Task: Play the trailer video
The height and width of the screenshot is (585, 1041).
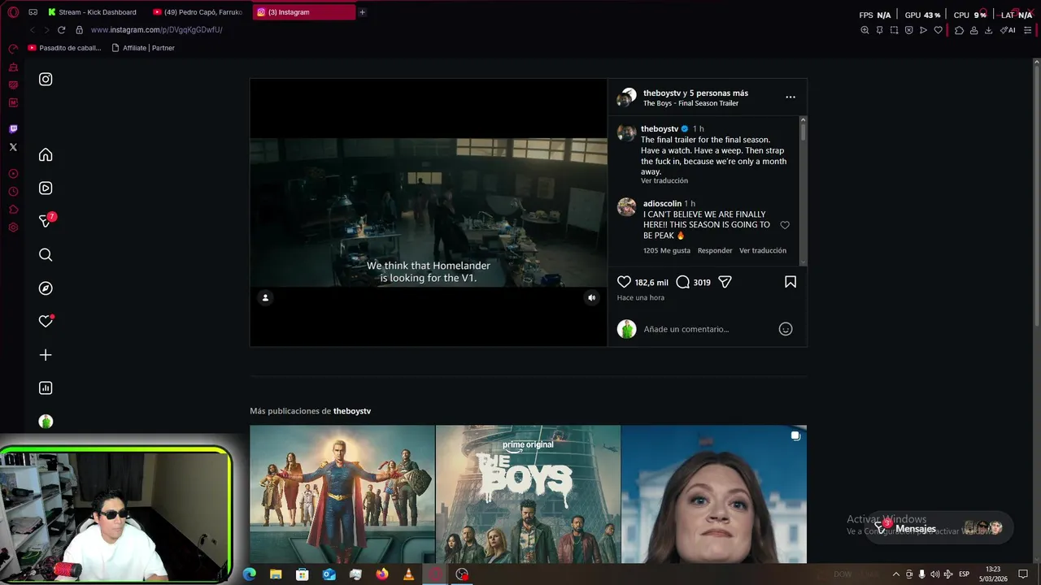Action: [x=429, y=212]
